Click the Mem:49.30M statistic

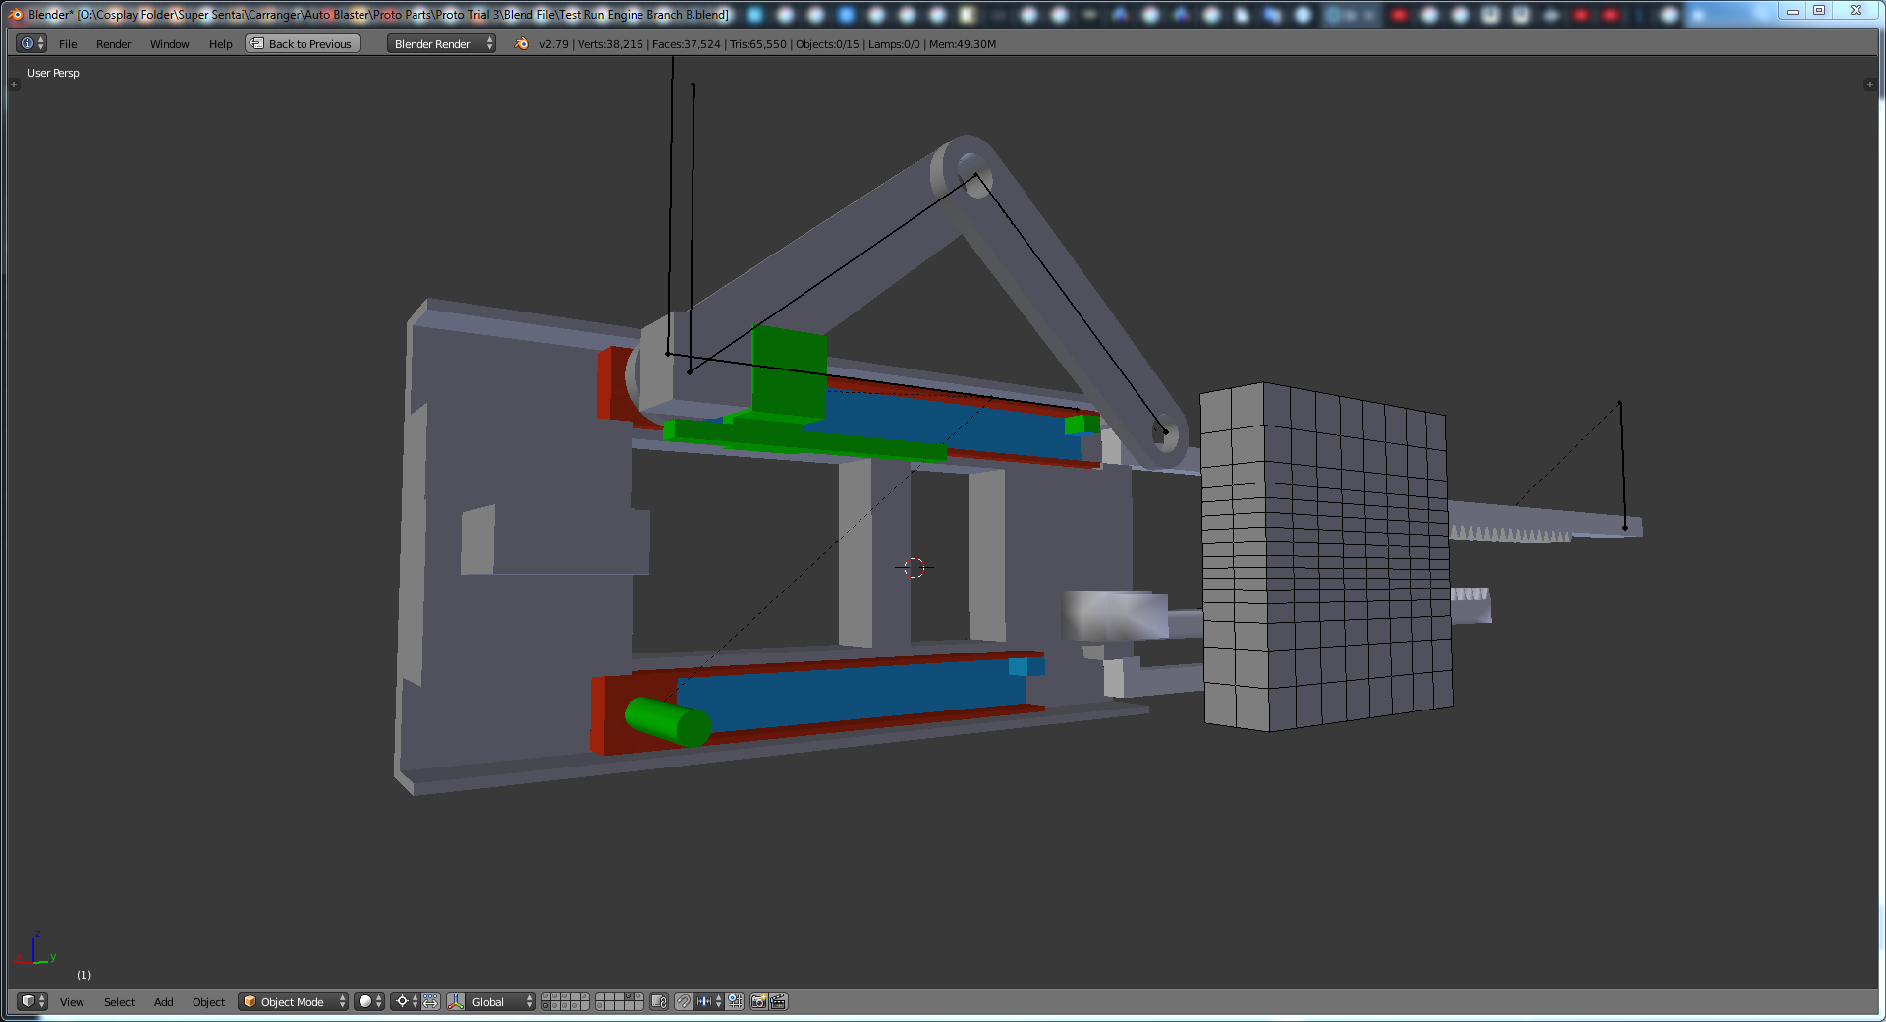963,44
